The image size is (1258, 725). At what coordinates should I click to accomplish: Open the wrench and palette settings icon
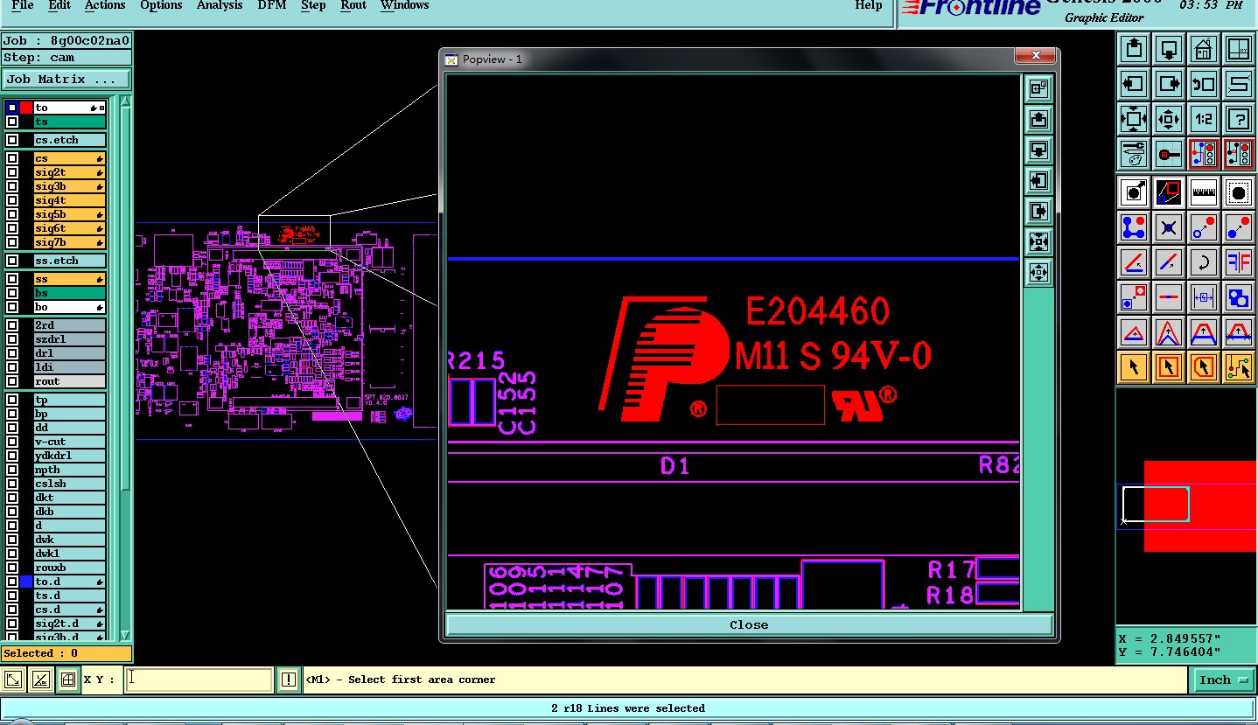click(1135, 154)
